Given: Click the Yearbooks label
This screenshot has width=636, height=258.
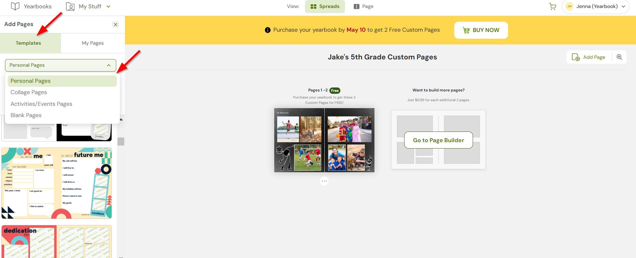Looking at the screenshot, I should click(x=38, y=6).
